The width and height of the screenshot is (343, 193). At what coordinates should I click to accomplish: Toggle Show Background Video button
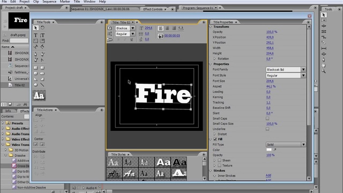pyautogui.click(x=161, y=36)
